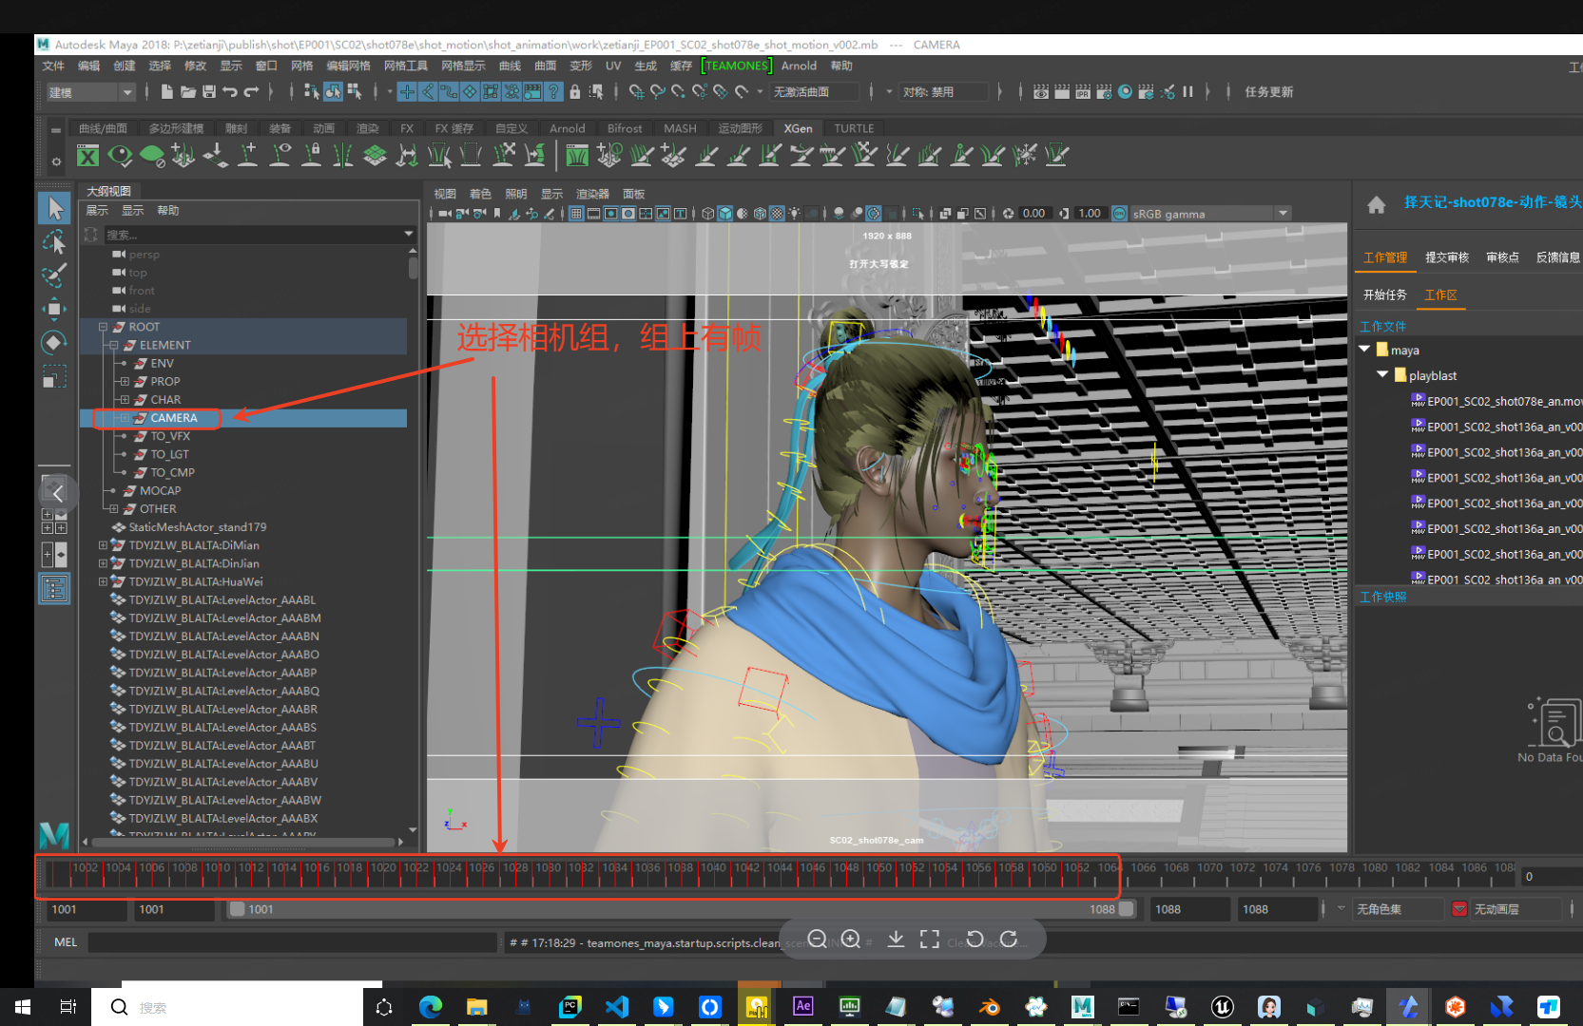Viewport: 1583px width, 1026px height.
Task: Toggle the viewport grid display icon
Action: pyautogui.click(x=576, y=214)
